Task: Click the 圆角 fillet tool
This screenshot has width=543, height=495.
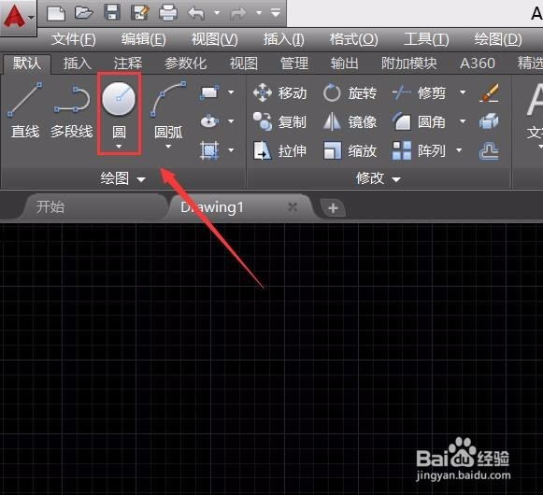Action: click(419, 121)
